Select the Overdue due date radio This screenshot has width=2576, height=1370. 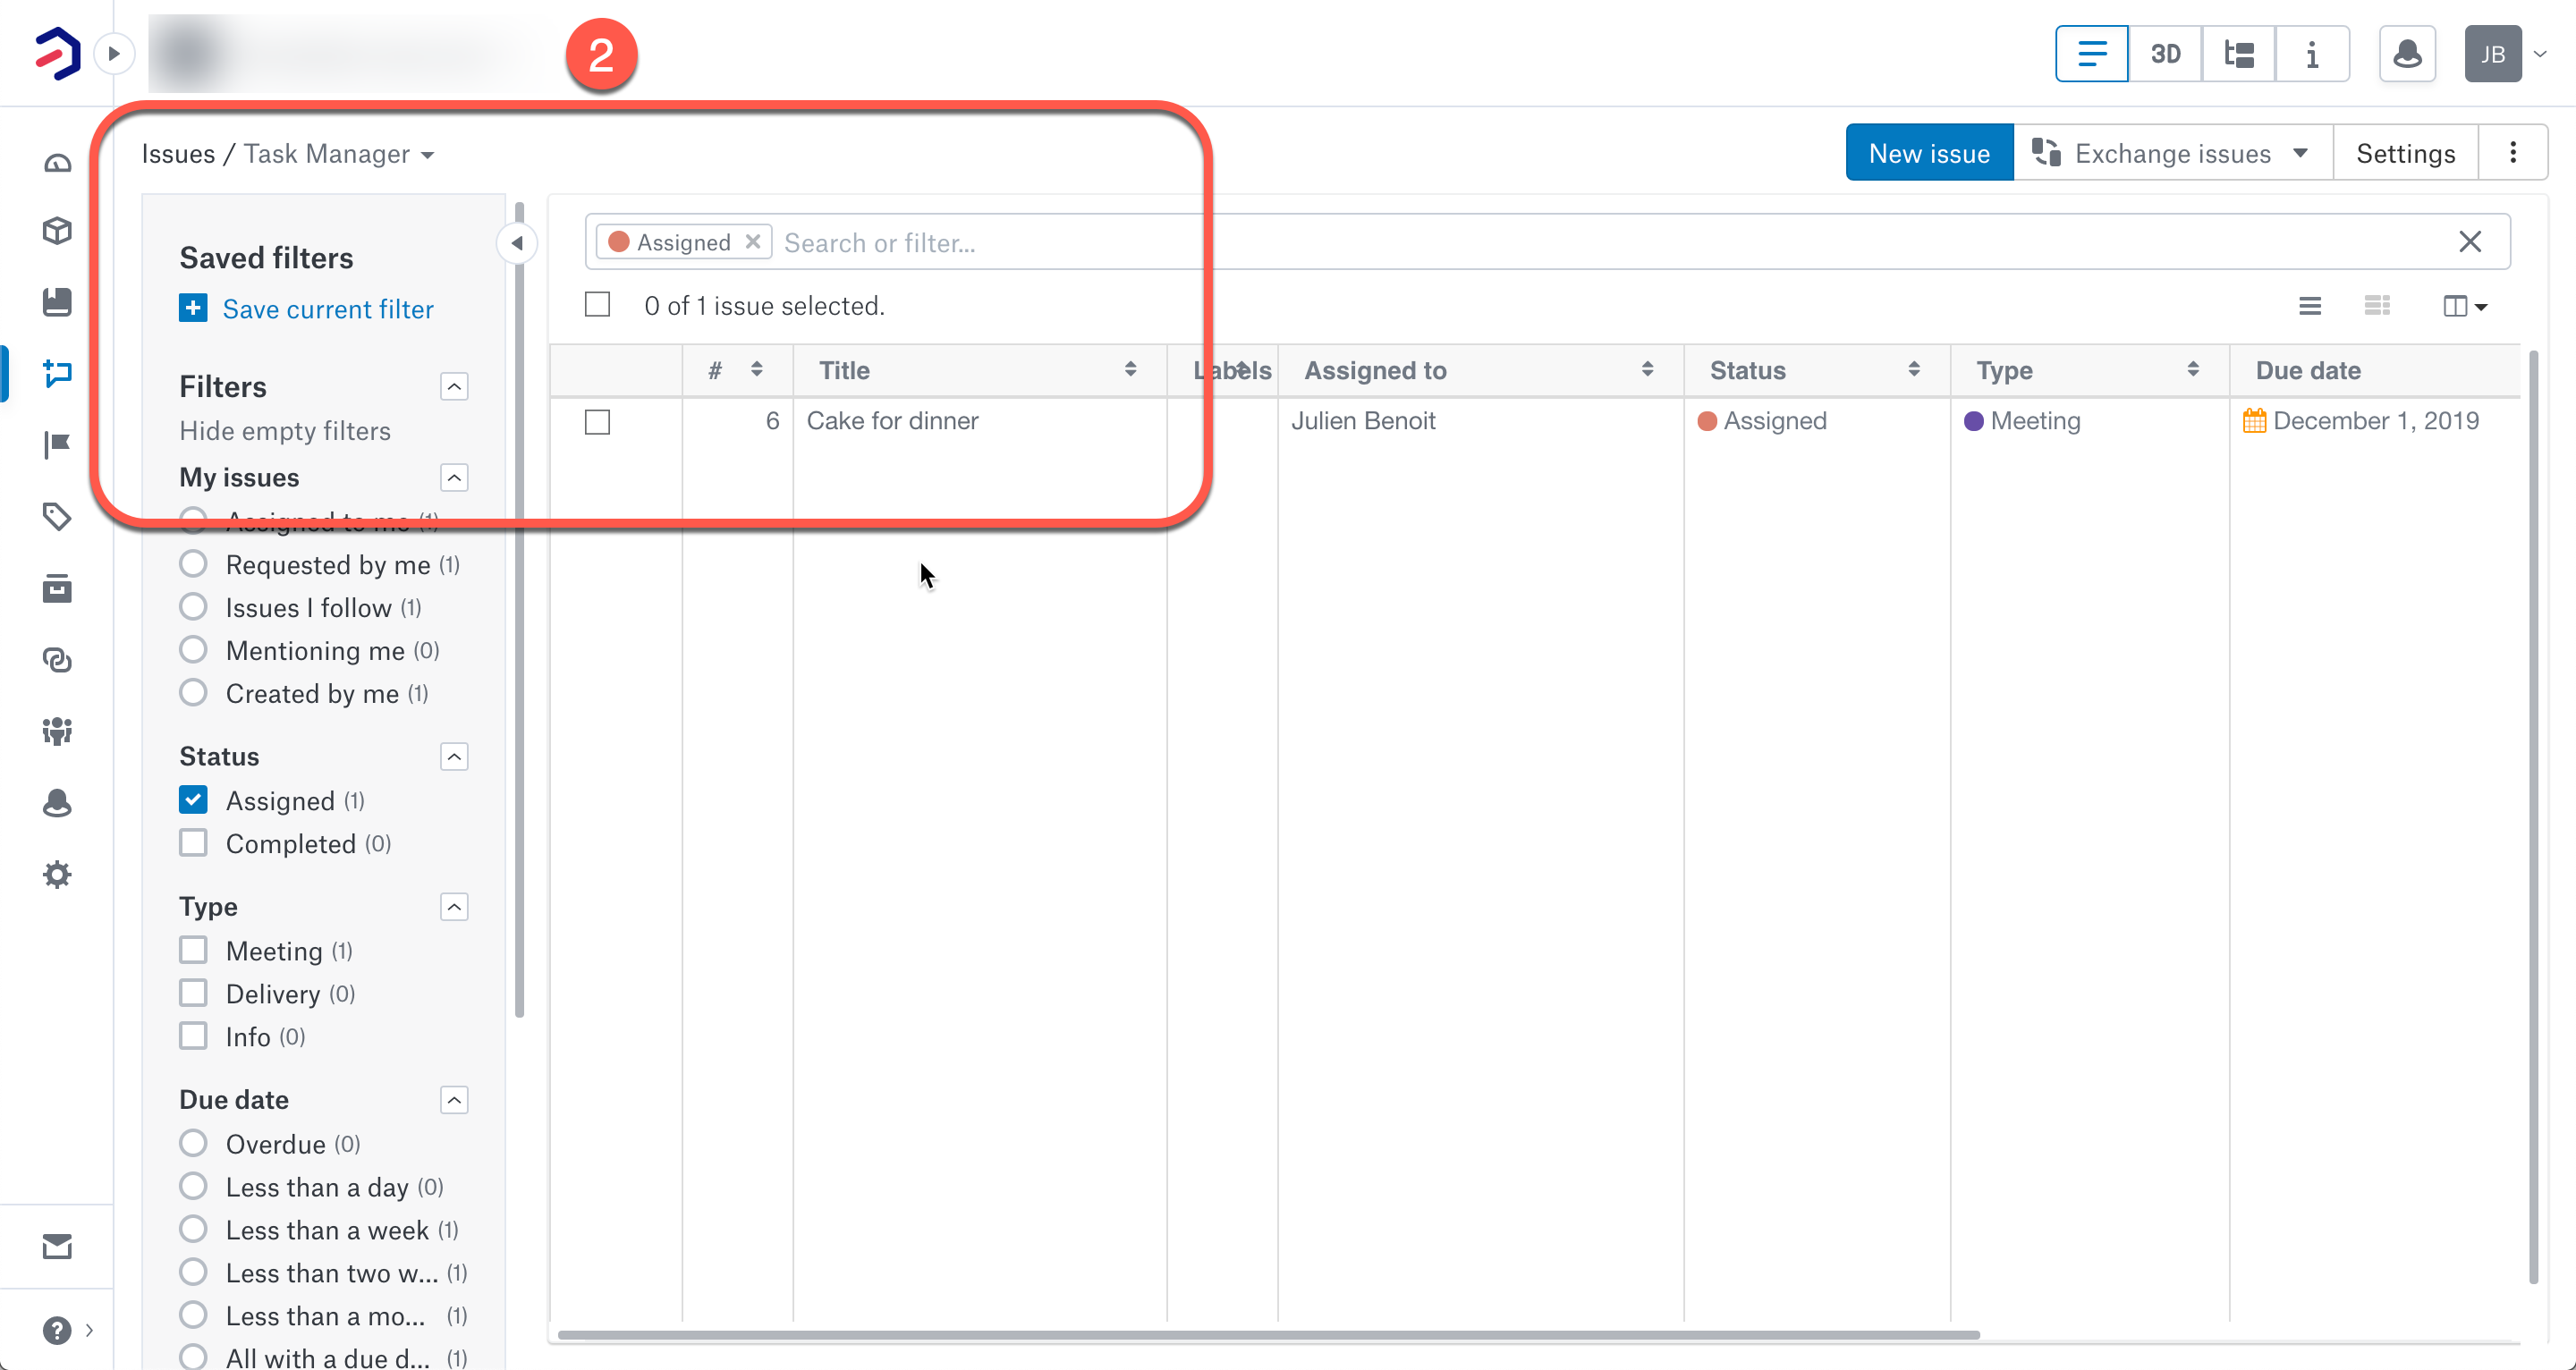[x=193, y=1143]
